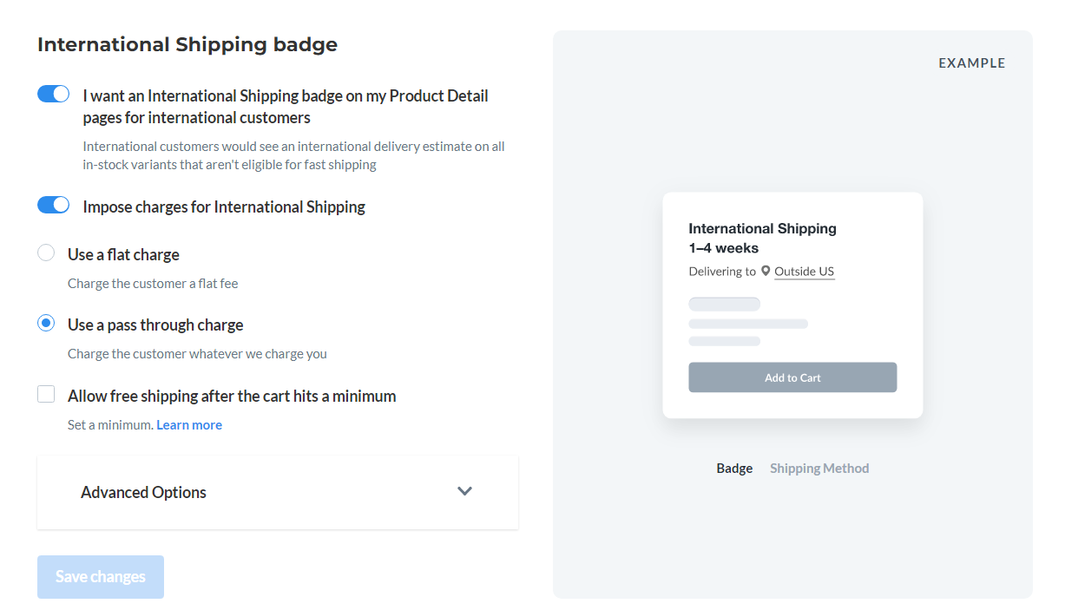Click the Allow free shipping label text
The image size is (1065, 610).
(x=232, y=396)
